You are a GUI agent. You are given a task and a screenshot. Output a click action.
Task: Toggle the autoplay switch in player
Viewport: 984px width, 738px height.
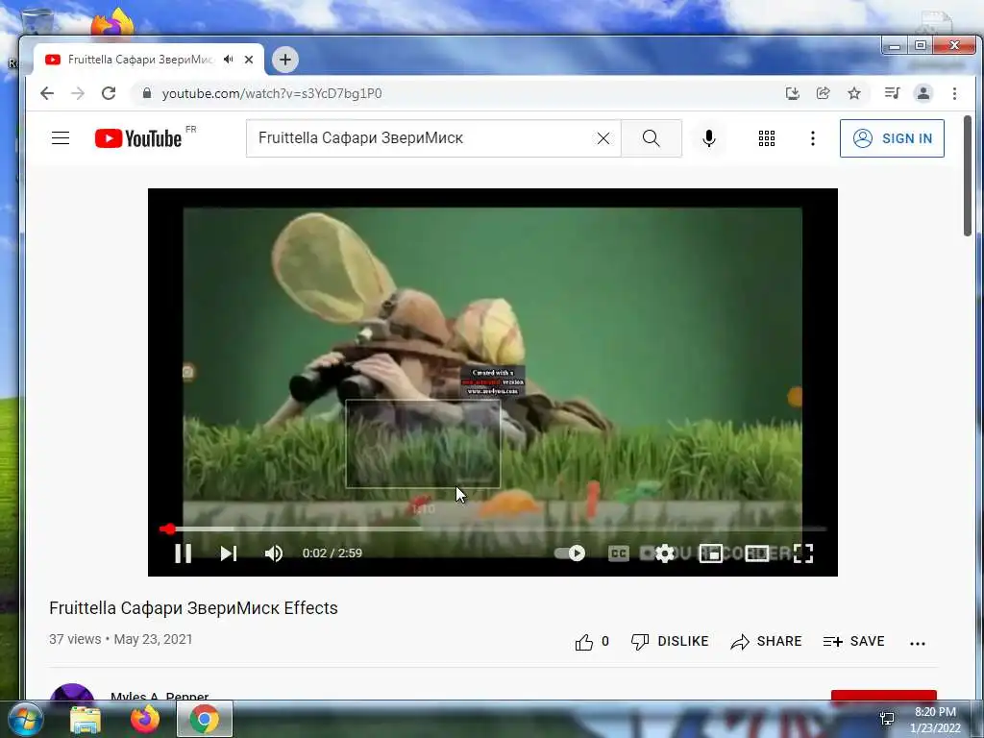(x=570, y=553)
